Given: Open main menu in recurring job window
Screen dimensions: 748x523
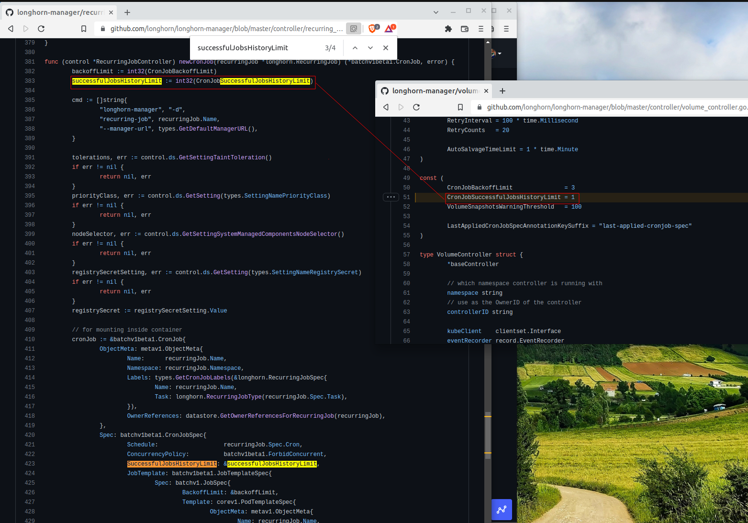Looking at the screenshot, I should point(481,29).
